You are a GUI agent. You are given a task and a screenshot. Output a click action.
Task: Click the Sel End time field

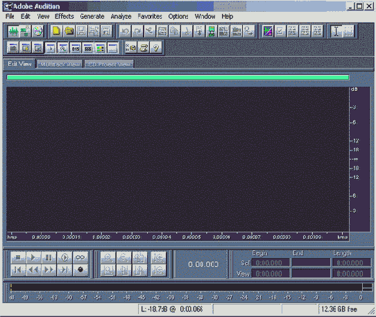[311, 263]
